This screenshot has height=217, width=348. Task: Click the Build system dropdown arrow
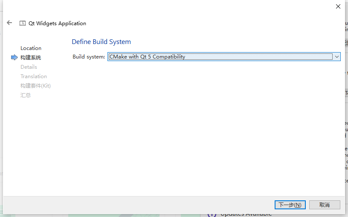(336, 57)
